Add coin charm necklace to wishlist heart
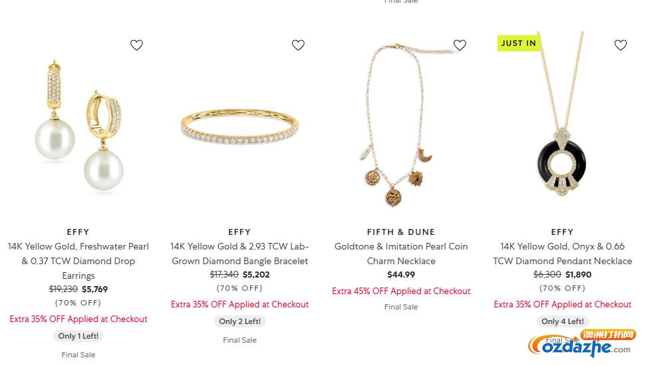The image size is (651, 366). tap(459, 45)
